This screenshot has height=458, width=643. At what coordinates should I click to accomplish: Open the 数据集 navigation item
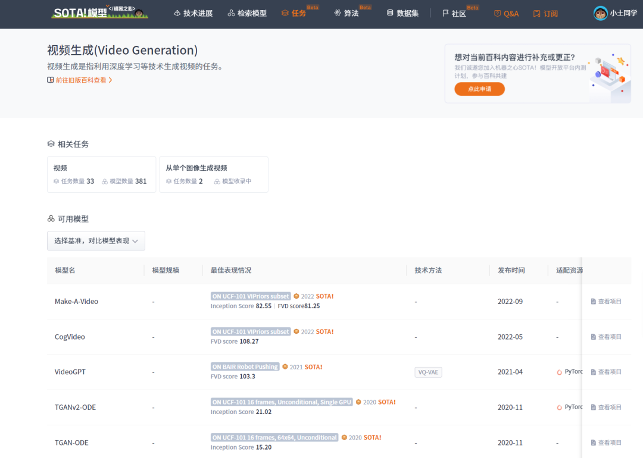tap(402, 14)
